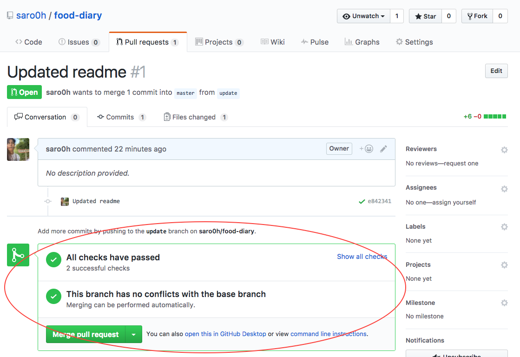The image size is (520, 357).
Task: Go to the Wiki tab
Action: (x=273, y=42)
